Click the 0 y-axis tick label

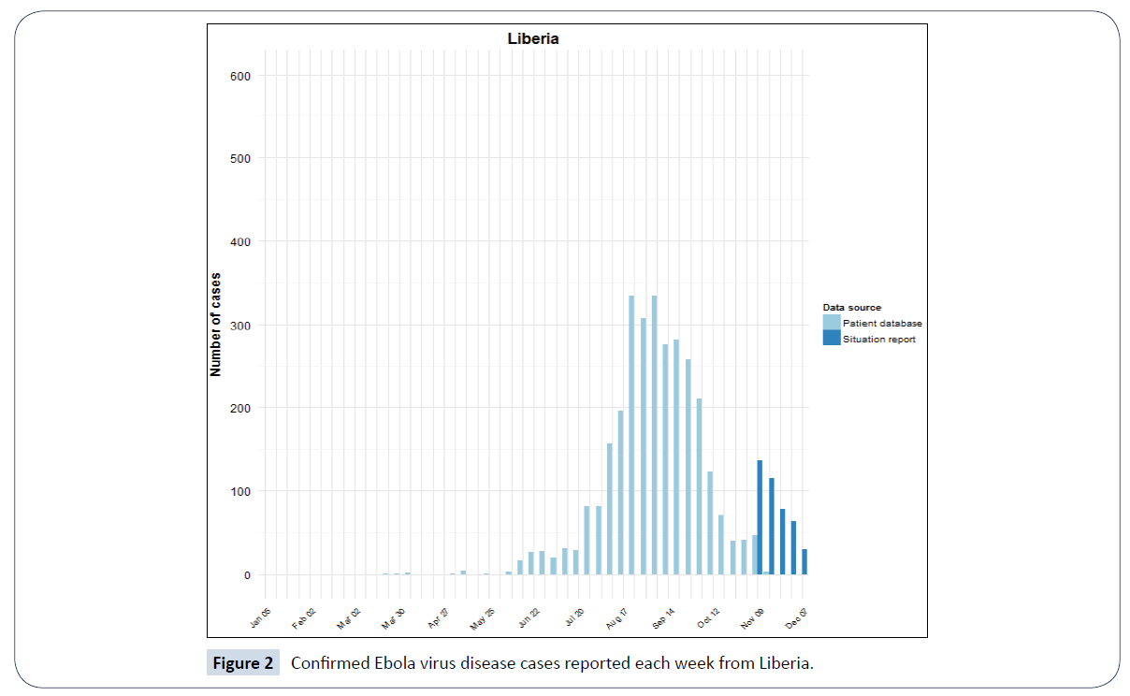tap(247, 575)
